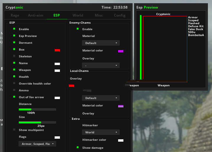
Task: Toggle the Show damage checkbox
Action: 78,147
